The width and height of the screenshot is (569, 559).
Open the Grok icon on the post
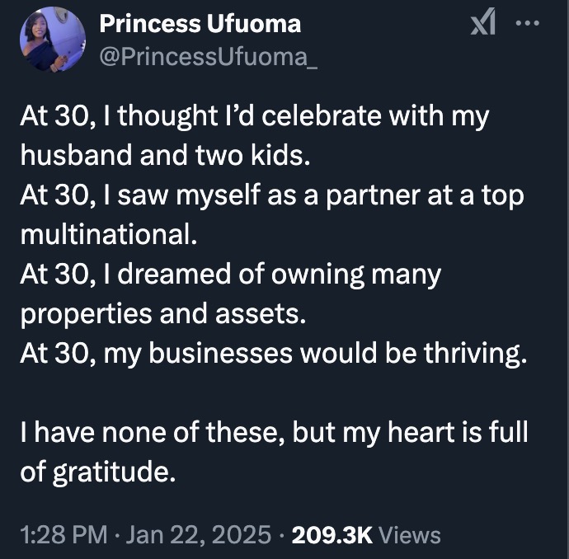click(x=482, y=26)
